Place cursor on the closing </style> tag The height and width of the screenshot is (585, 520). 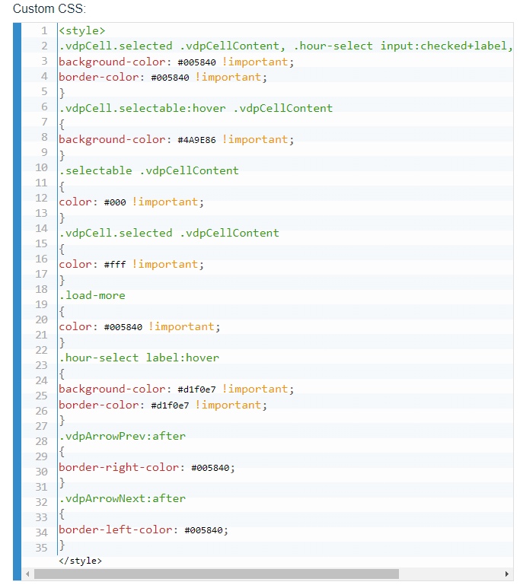point(80,561)
